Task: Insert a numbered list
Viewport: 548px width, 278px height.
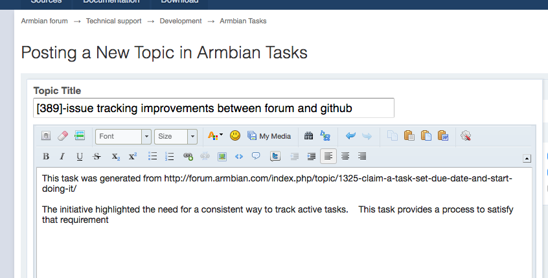Action: pos(170,156)
